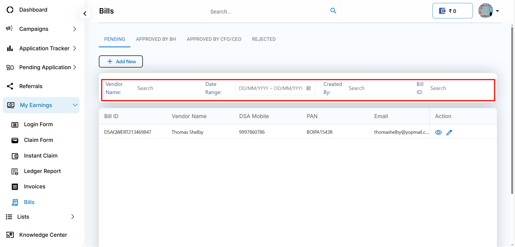Expand the Lists menu

(72, 217)
